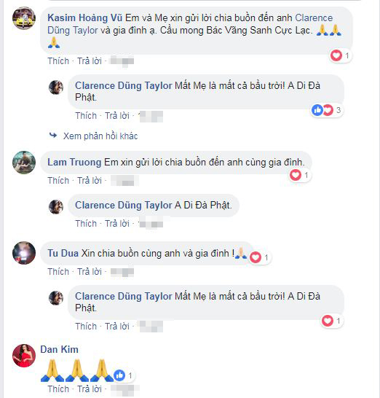
Task: Open like and heart reactions showing 3
Action: [327, 110]
